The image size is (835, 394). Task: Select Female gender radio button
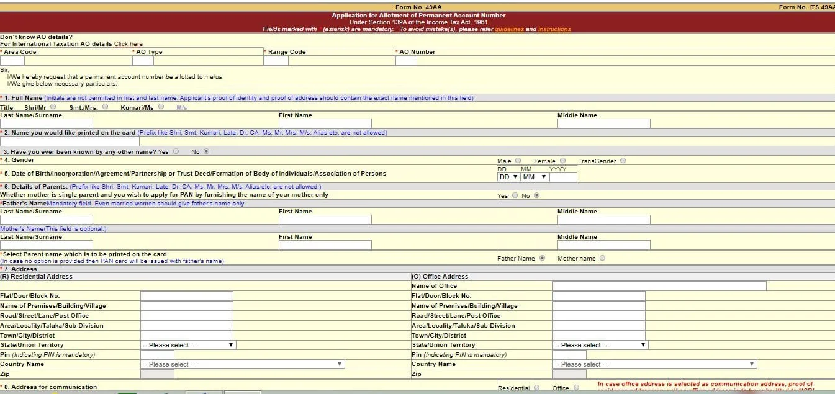tap(562, 161)
